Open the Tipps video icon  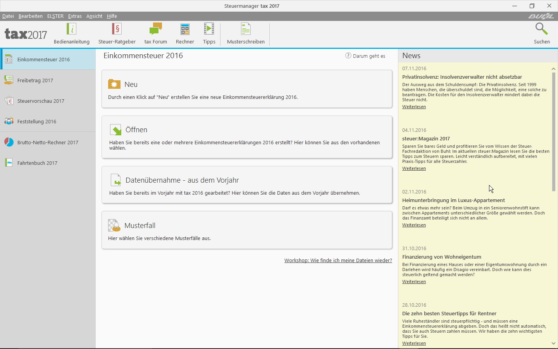pyautogui.click(x=209, y=29)
